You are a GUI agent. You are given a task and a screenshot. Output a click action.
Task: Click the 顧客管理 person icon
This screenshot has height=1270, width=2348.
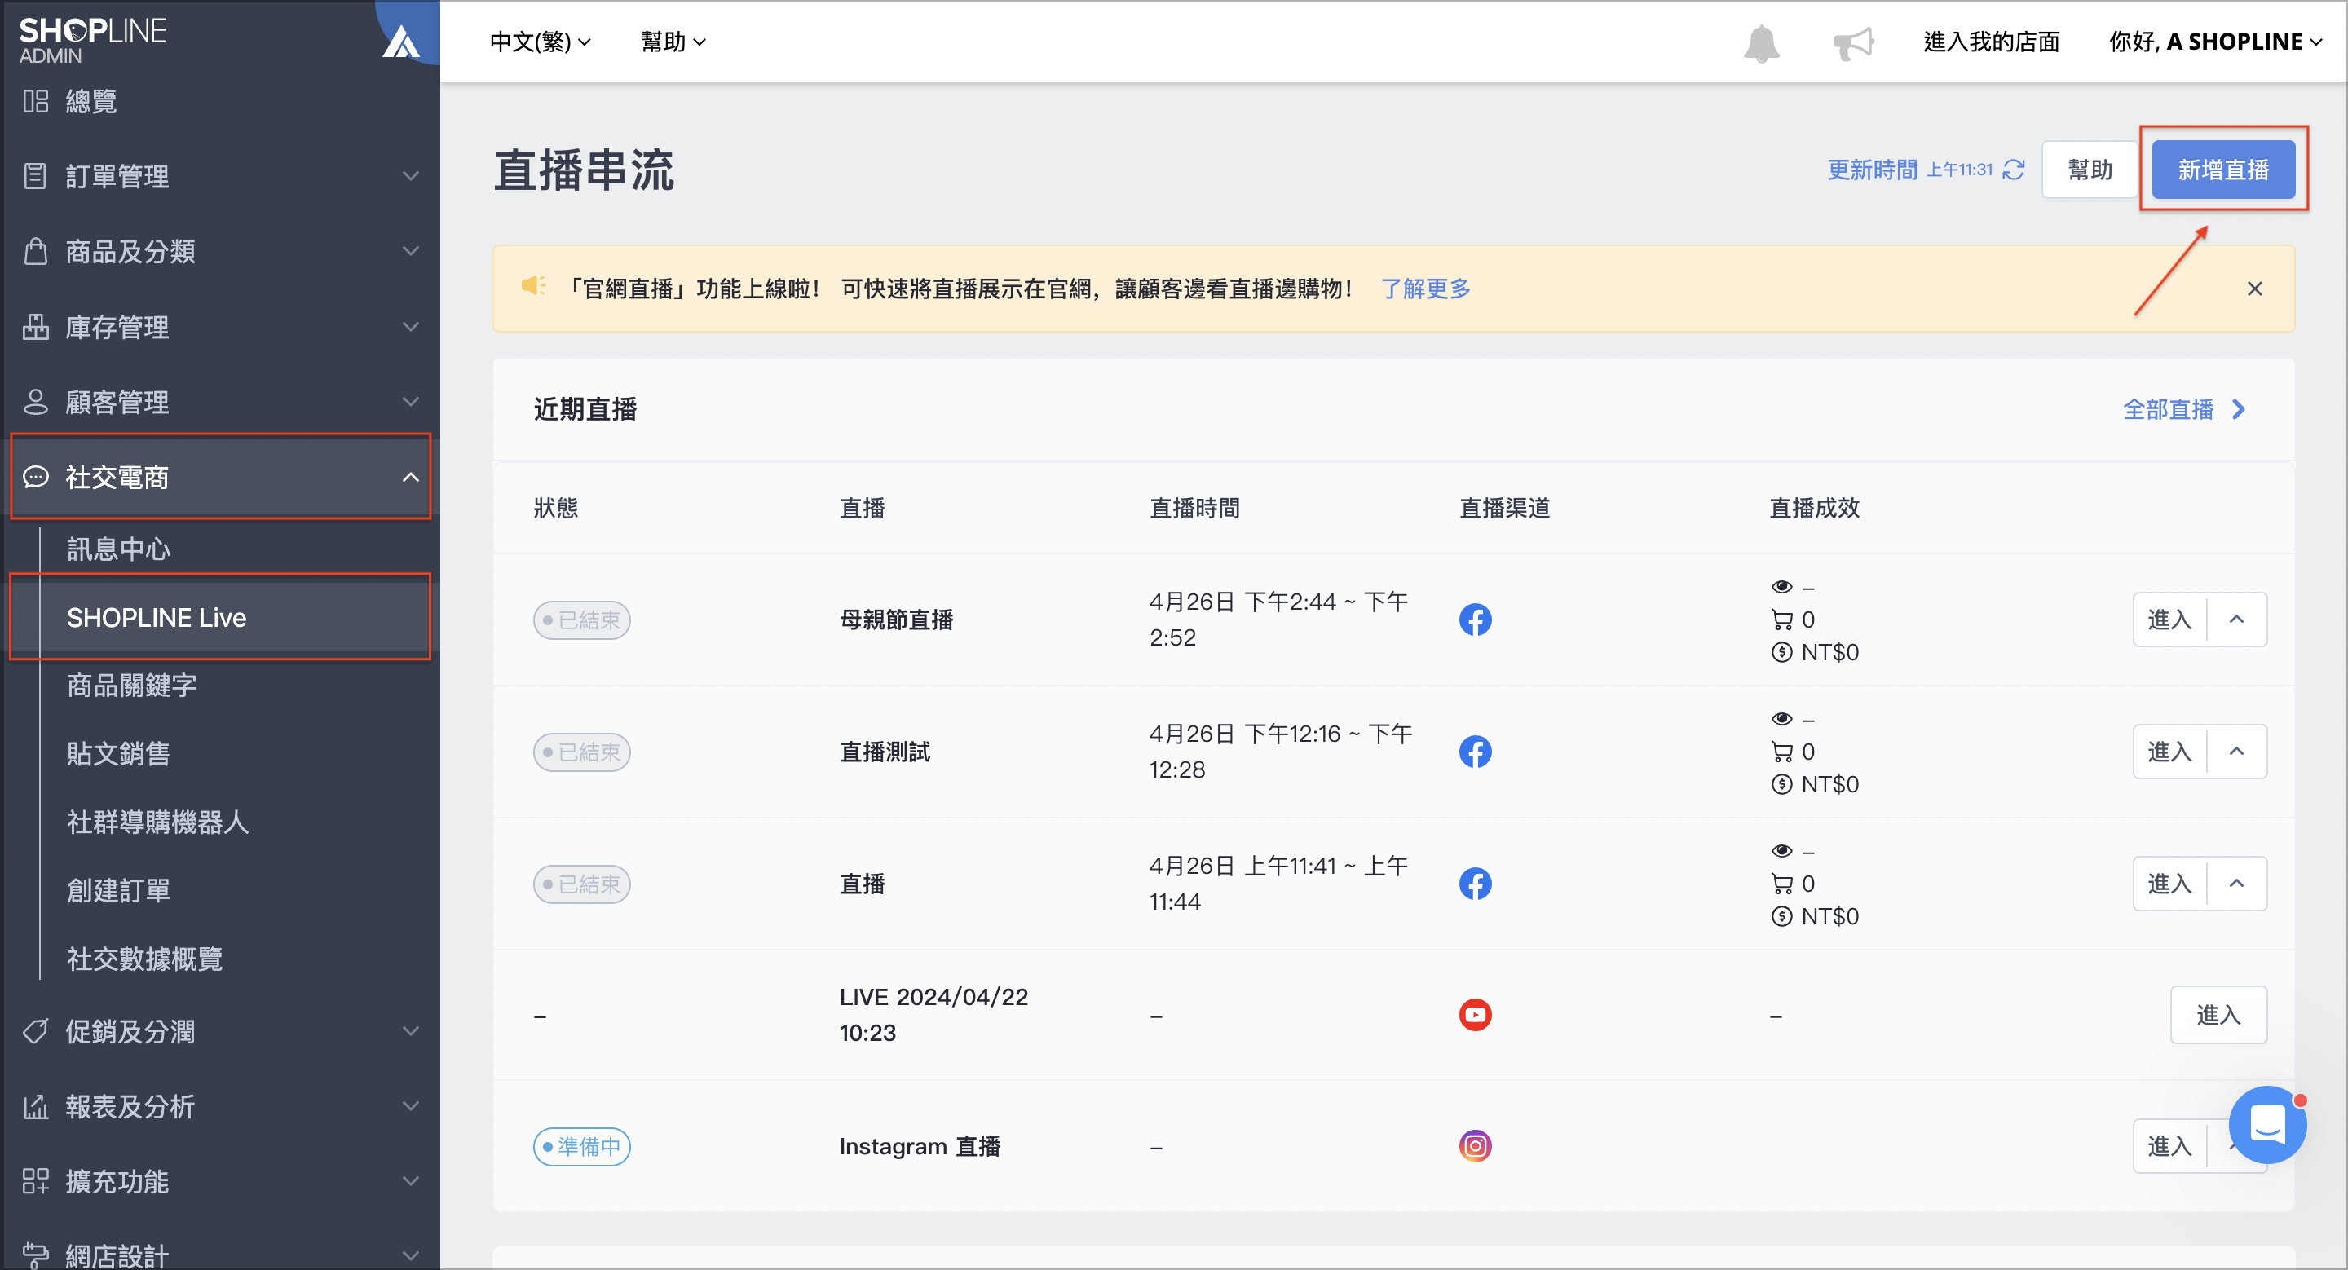pos(36,402)
